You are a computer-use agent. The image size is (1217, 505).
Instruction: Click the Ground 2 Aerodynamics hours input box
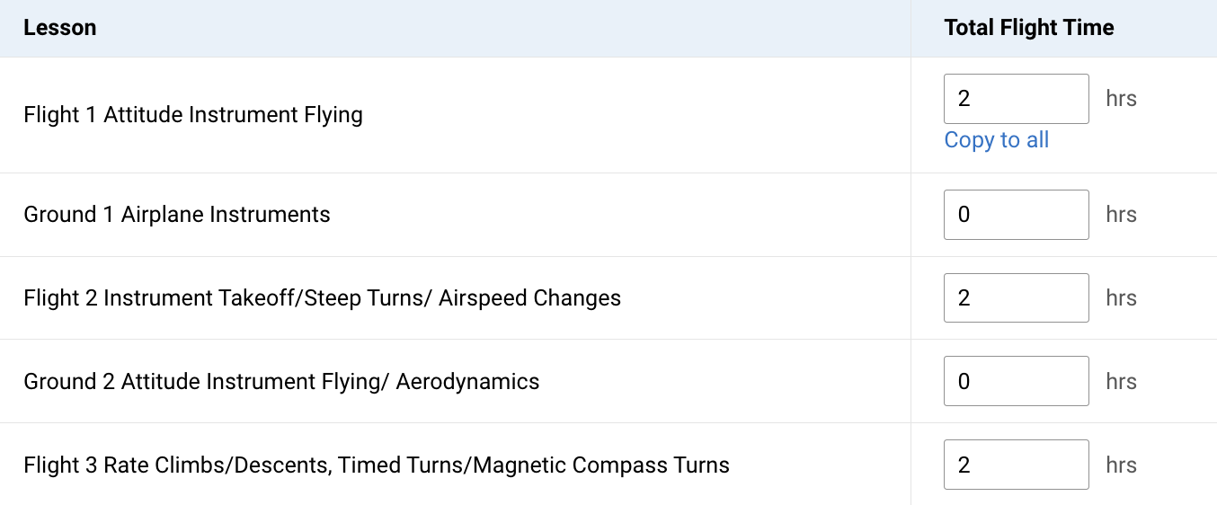[1016, 381]
